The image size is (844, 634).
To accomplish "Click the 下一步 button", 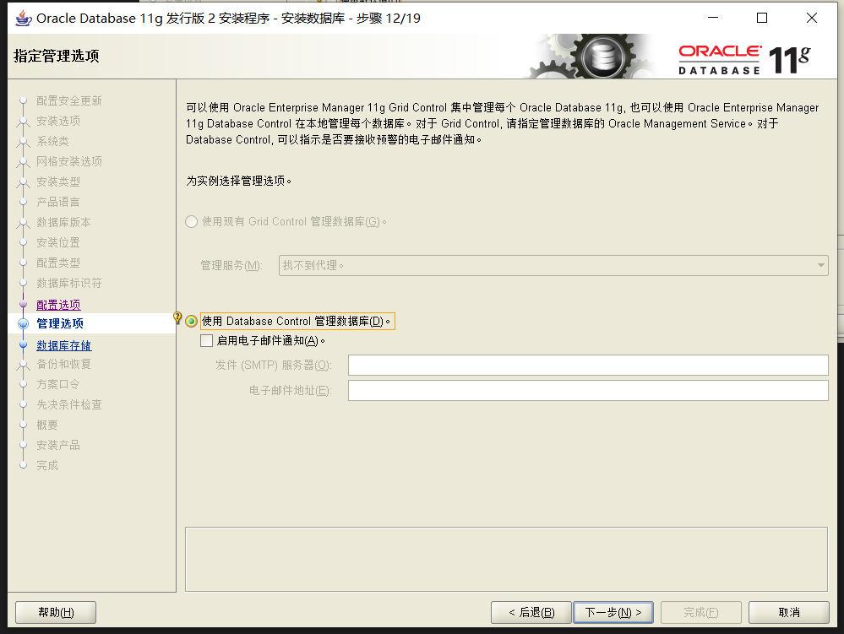I will pos(613,612).
